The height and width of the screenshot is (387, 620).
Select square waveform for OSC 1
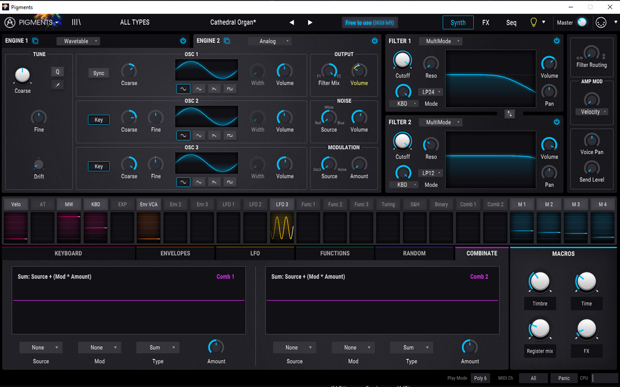230,89
